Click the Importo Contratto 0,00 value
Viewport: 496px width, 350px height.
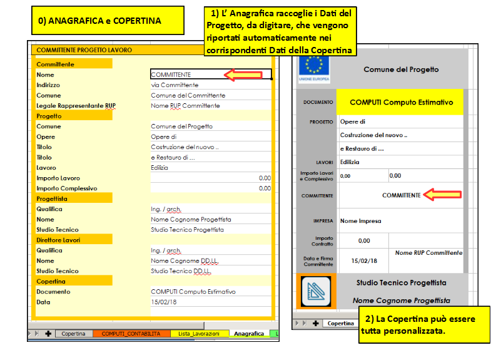[x=364, y=240]
